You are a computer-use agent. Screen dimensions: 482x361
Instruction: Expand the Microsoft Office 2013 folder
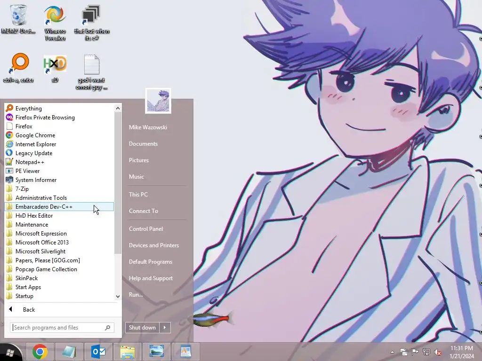(59, 242)
